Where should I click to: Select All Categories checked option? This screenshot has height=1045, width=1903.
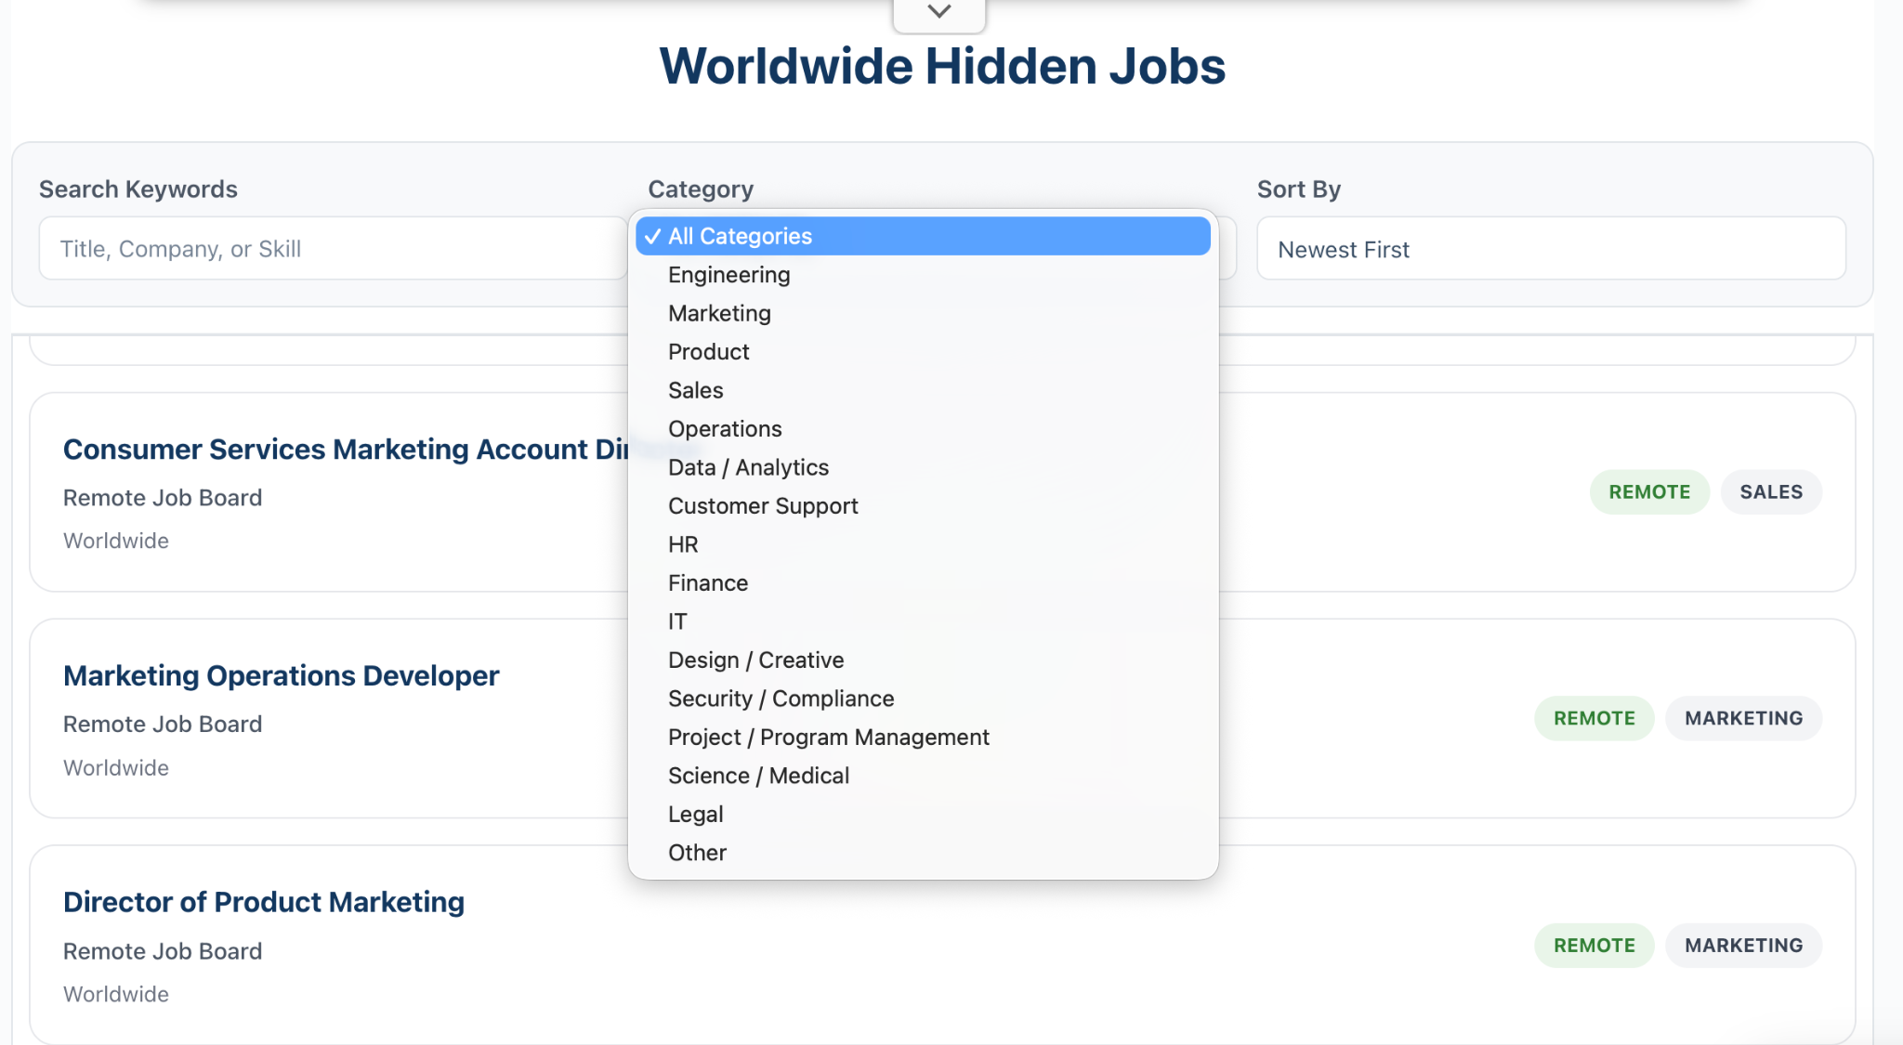coord(923,236)
